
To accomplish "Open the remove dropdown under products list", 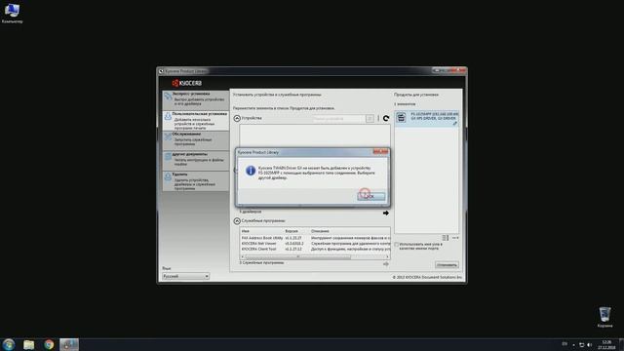I will pyautogui.click(x=455, y=238).
